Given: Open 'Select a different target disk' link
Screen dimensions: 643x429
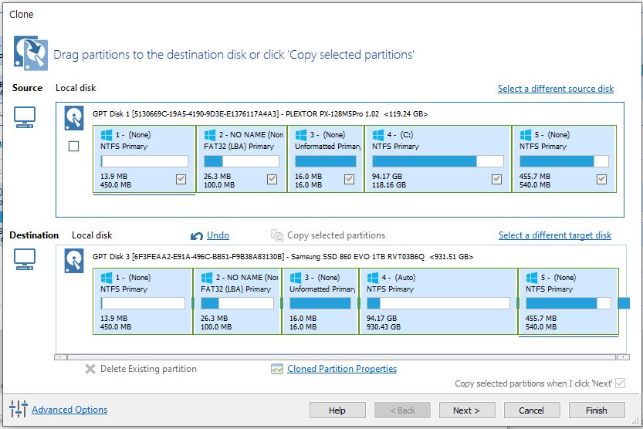Looking at the screenshot, I should (555, 235).
